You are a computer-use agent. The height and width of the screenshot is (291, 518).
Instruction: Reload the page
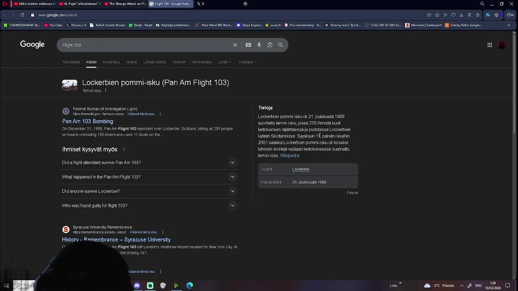[22, 15]
